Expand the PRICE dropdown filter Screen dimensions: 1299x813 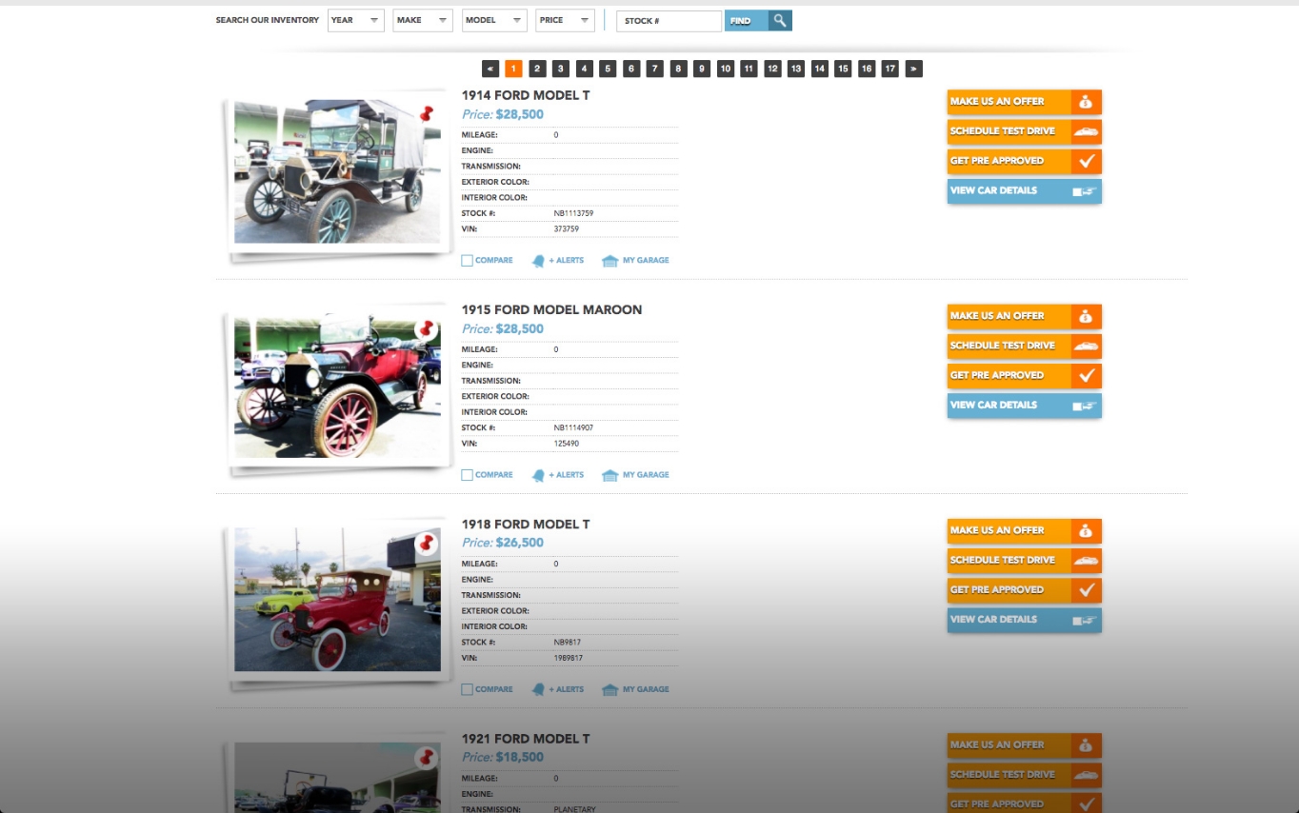(x=566, y=20)
